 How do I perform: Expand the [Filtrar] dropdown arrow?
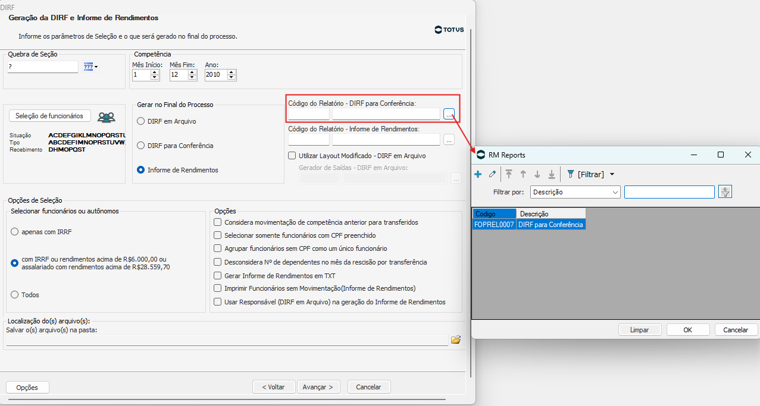click(x=612, y=174)
